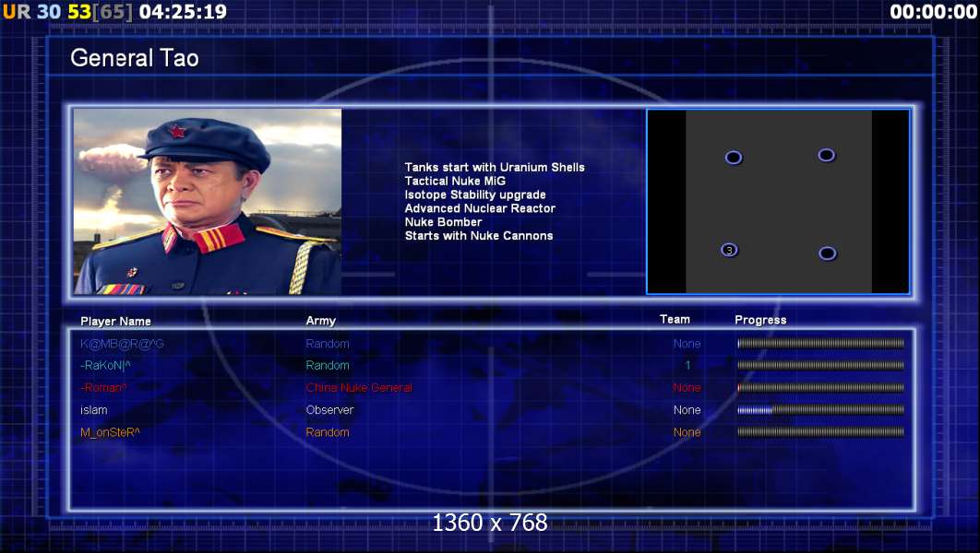The height and width of the screenshot is (553, 980).
Task: Select player name islam
Action: [94, 410]
